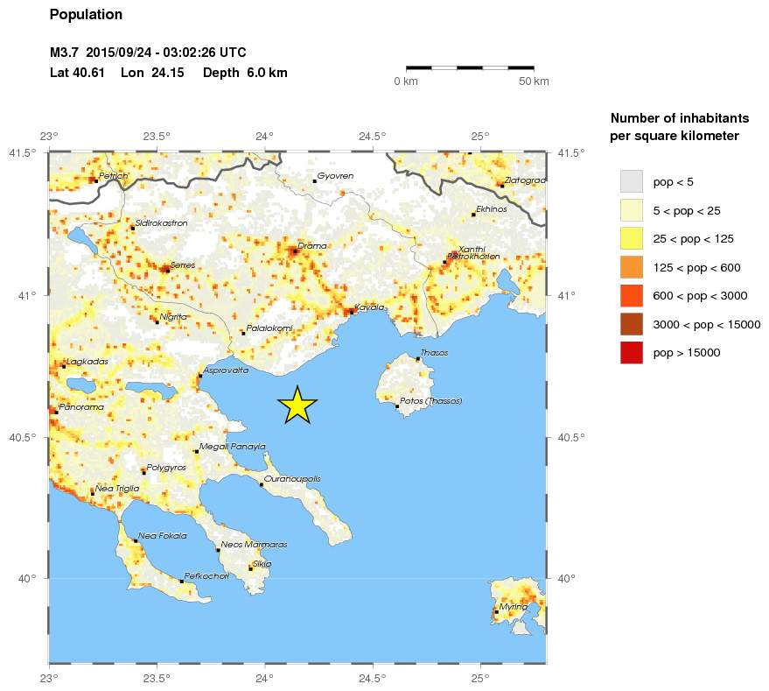Click the Potos (Thassos) label
The width and height of the screenshot is (769, 691).
[x=430, y=401]
